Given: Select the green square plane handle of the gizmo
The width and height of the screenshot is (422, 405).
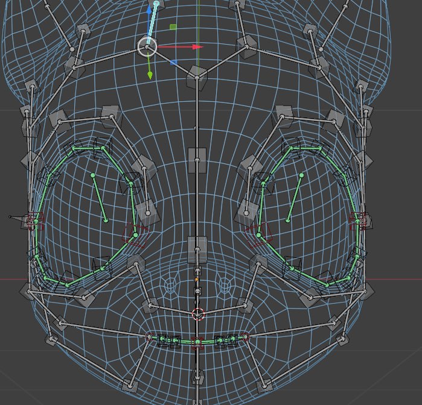Looking at the screenshot, I should click(x=173, y=27).
